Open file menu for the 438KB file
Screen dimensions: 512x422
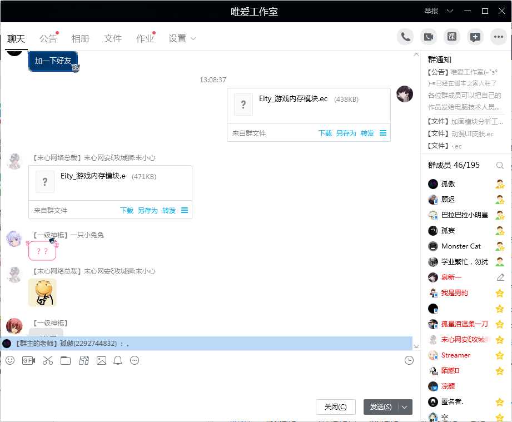pyautogui.click(x=383, y=133)
